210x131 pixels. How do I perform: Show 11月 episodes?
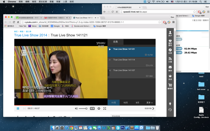(x=113, y=102)
